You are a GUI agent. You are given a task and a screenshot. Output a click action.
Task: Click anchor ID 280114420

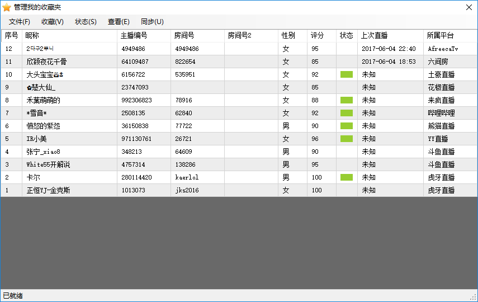136,177
